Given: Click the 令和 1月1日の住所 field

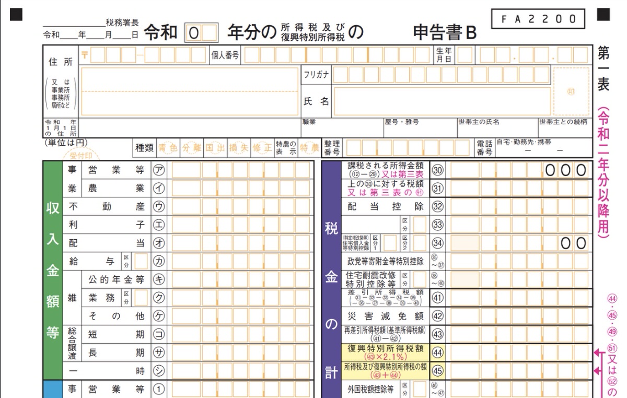Looking at the screenshot, I should (x=190, y=127).
